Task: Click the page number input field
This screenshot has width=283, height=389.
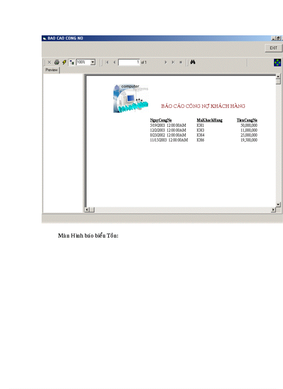Action: point(129,62)
